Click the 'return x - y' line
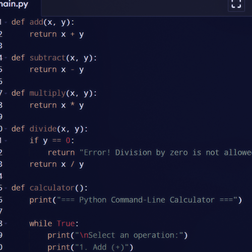Image resolution: width=252 pixels, height=252 pixels. [56, 70]
